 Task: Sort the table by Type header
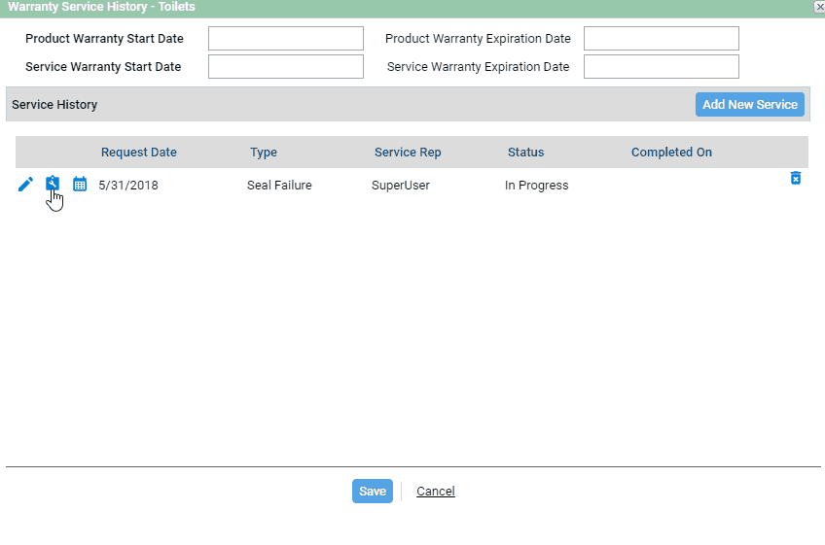pos(264,153)
